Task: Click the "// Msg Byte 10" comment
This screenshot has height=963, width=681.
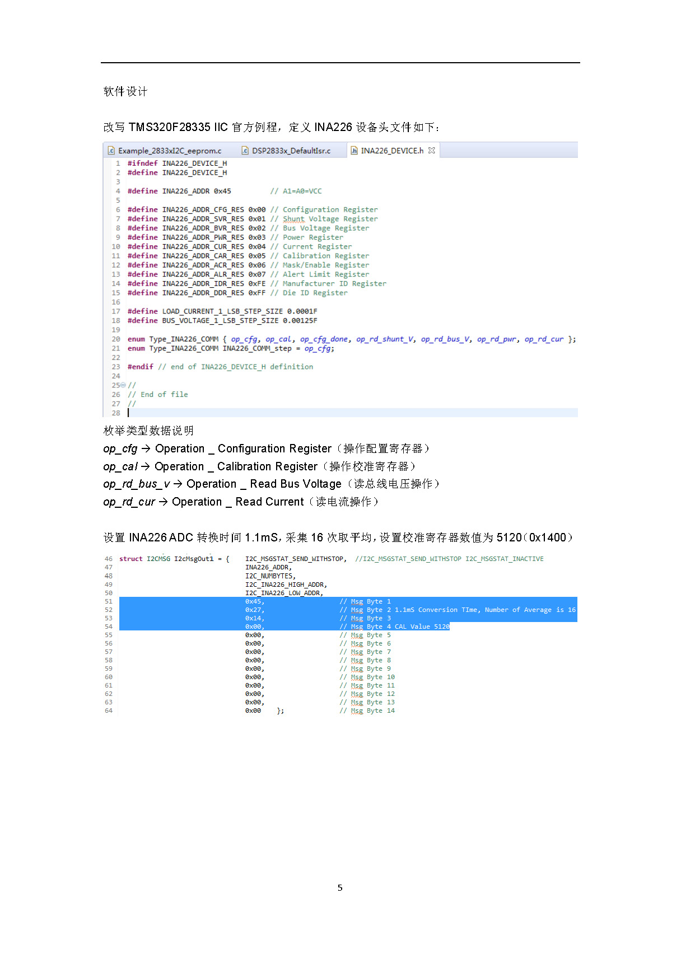Action: 367,677
